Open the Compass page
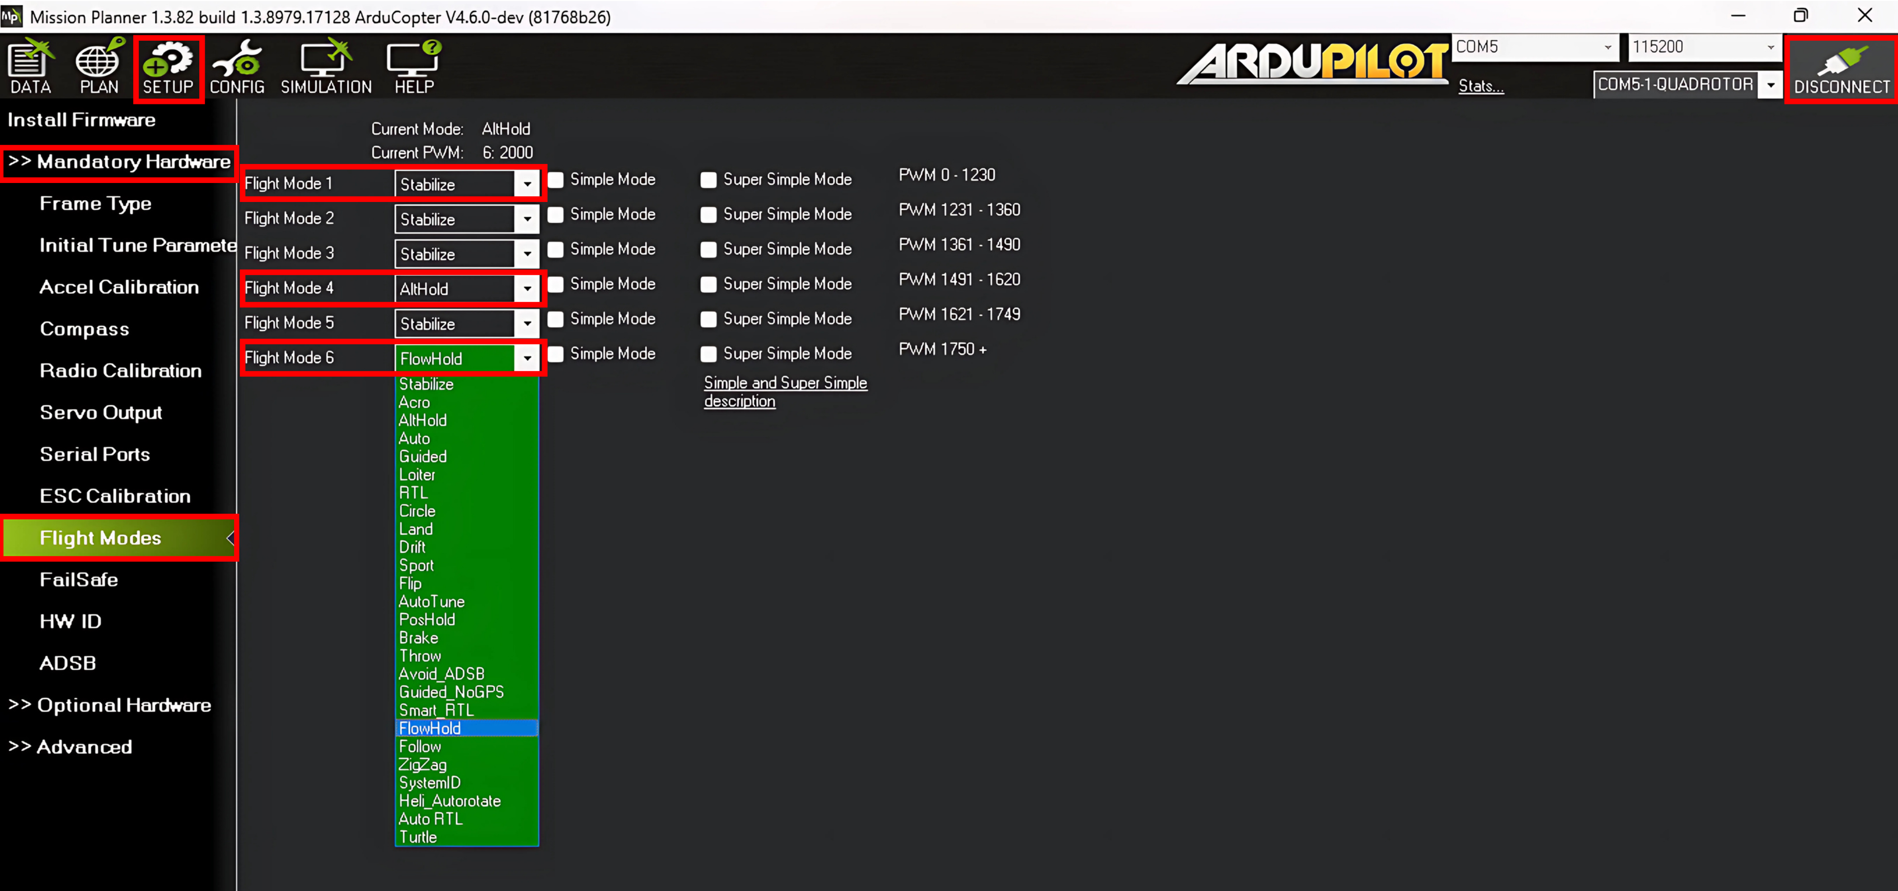 (85, 329)
